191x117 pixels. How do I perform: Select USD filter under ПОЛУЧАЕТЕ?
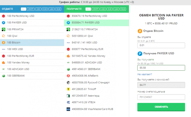[103, 9]
